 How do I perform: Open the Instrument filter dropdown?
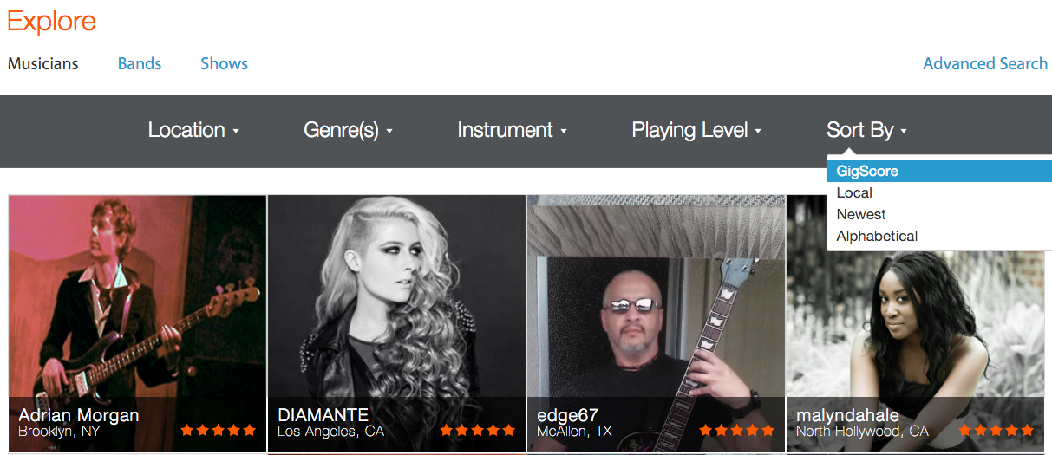(512, 130)
